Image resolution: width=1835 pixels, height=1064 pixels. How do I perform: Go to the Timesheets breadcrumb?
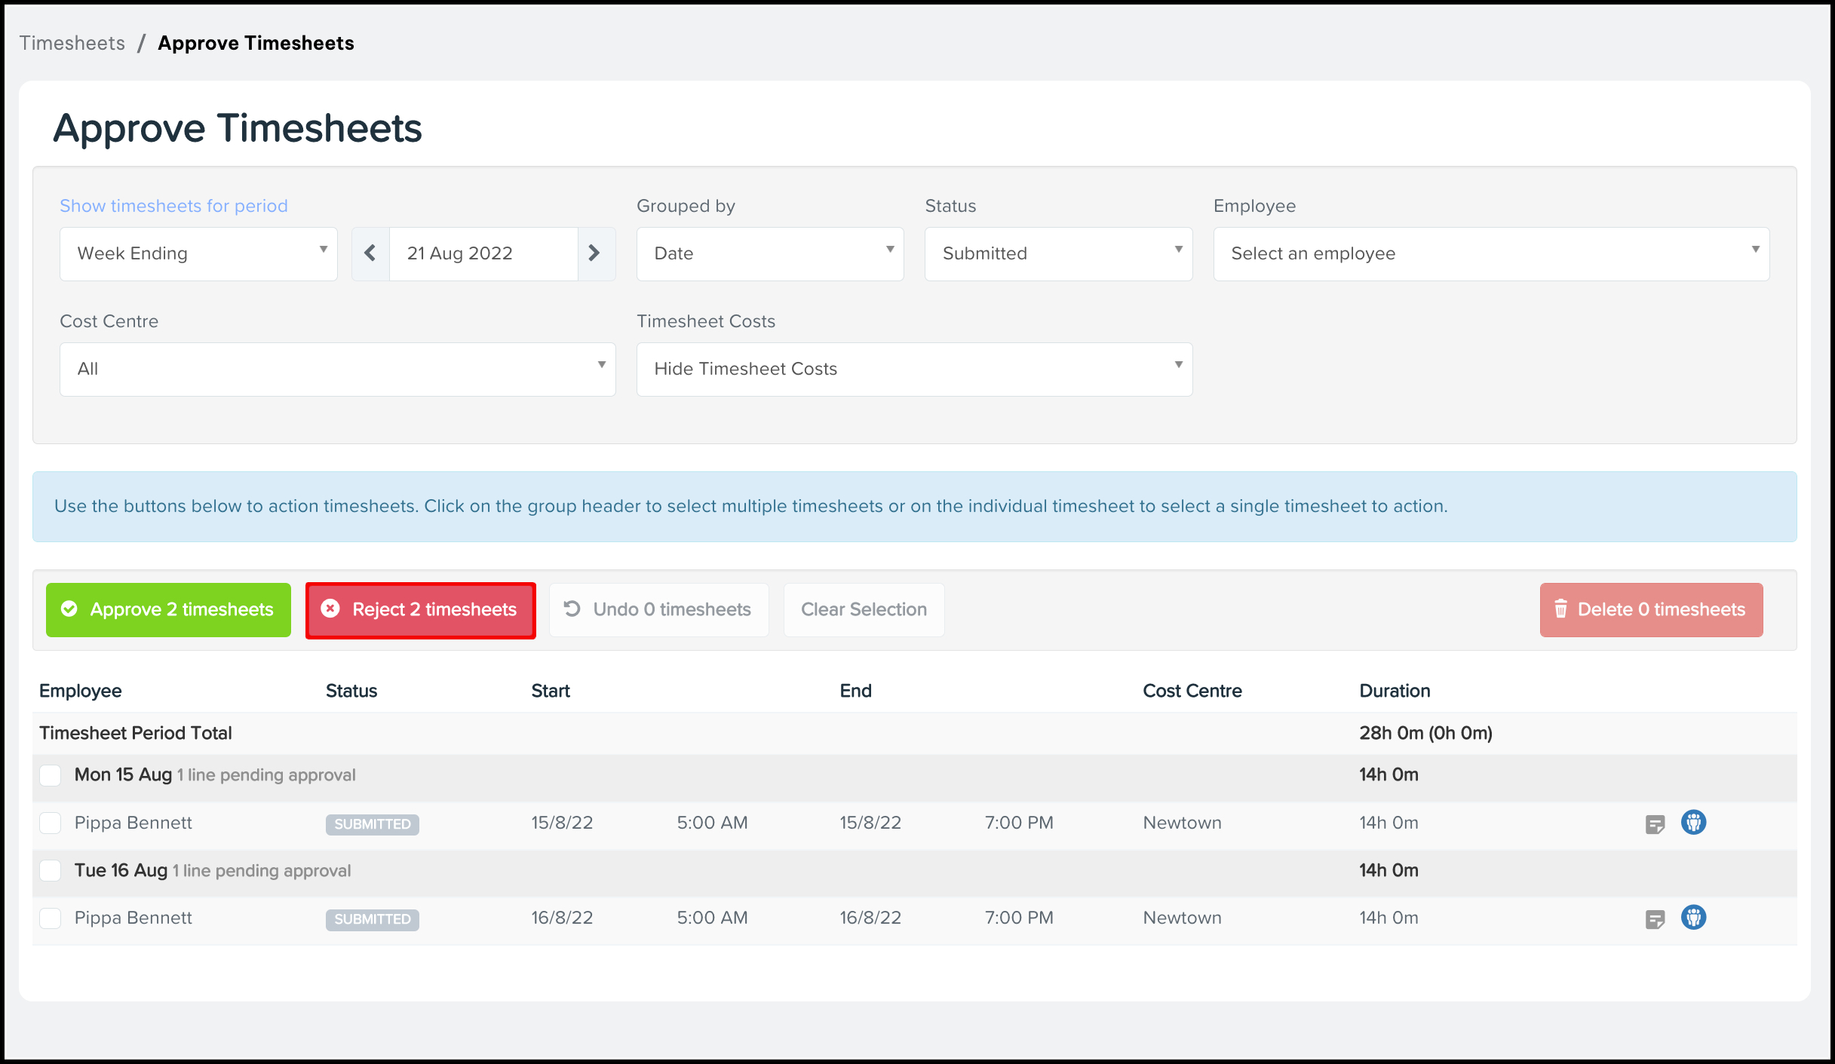tap(72, 43)
